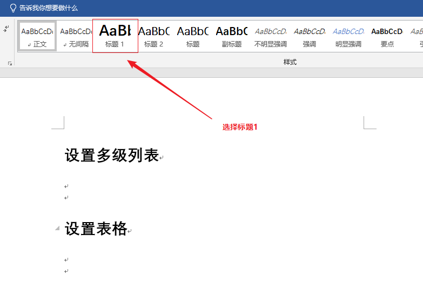Click the '告诉我你想要做什么' search box
The image size is (423, 281).
click(49, 8)
